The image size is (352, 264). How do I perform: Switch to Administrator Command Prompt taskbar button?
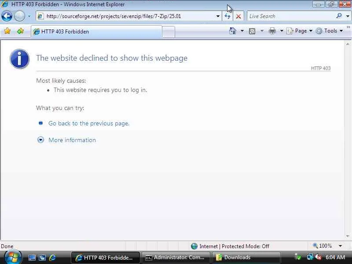tap(176, 257)
